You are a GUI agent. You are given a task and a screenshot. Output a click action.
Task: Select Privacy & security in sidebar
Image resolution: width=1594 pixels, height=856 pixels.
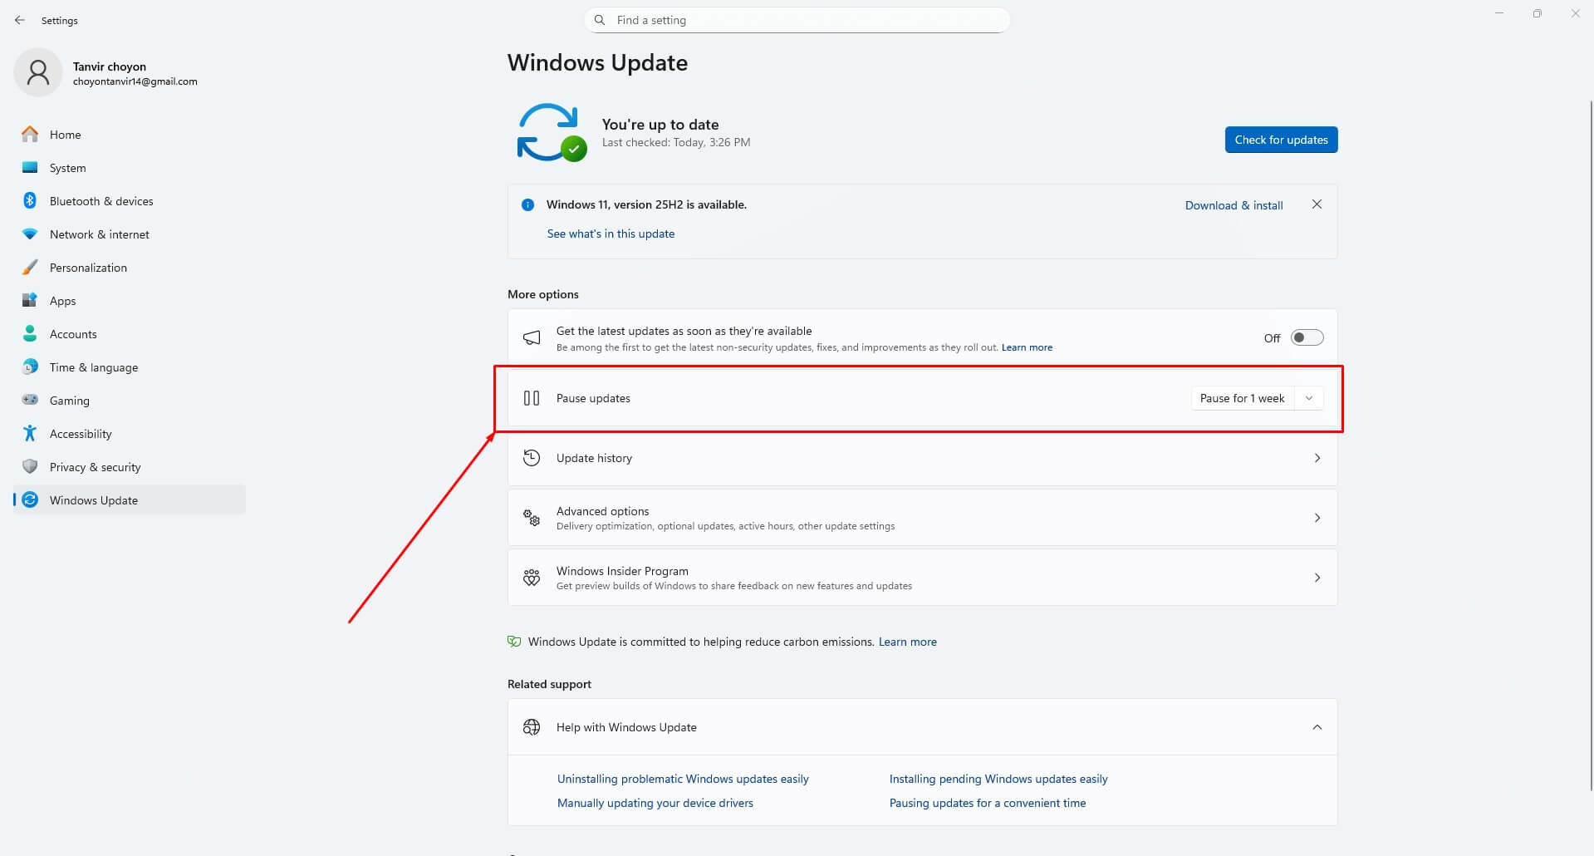click(x=130, y=466)
